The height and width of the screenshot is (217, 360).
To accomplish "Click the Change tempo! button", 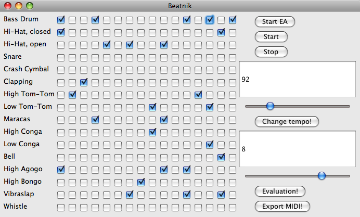I will click(x=287, y=121).
